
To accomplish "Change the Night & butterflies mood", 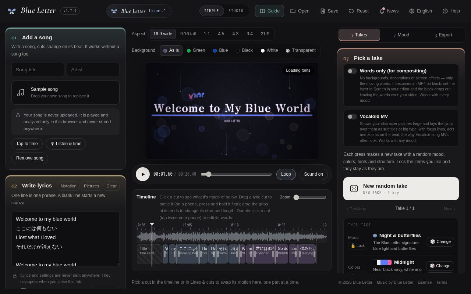I will pyautogui.click(x=440, y=241).
